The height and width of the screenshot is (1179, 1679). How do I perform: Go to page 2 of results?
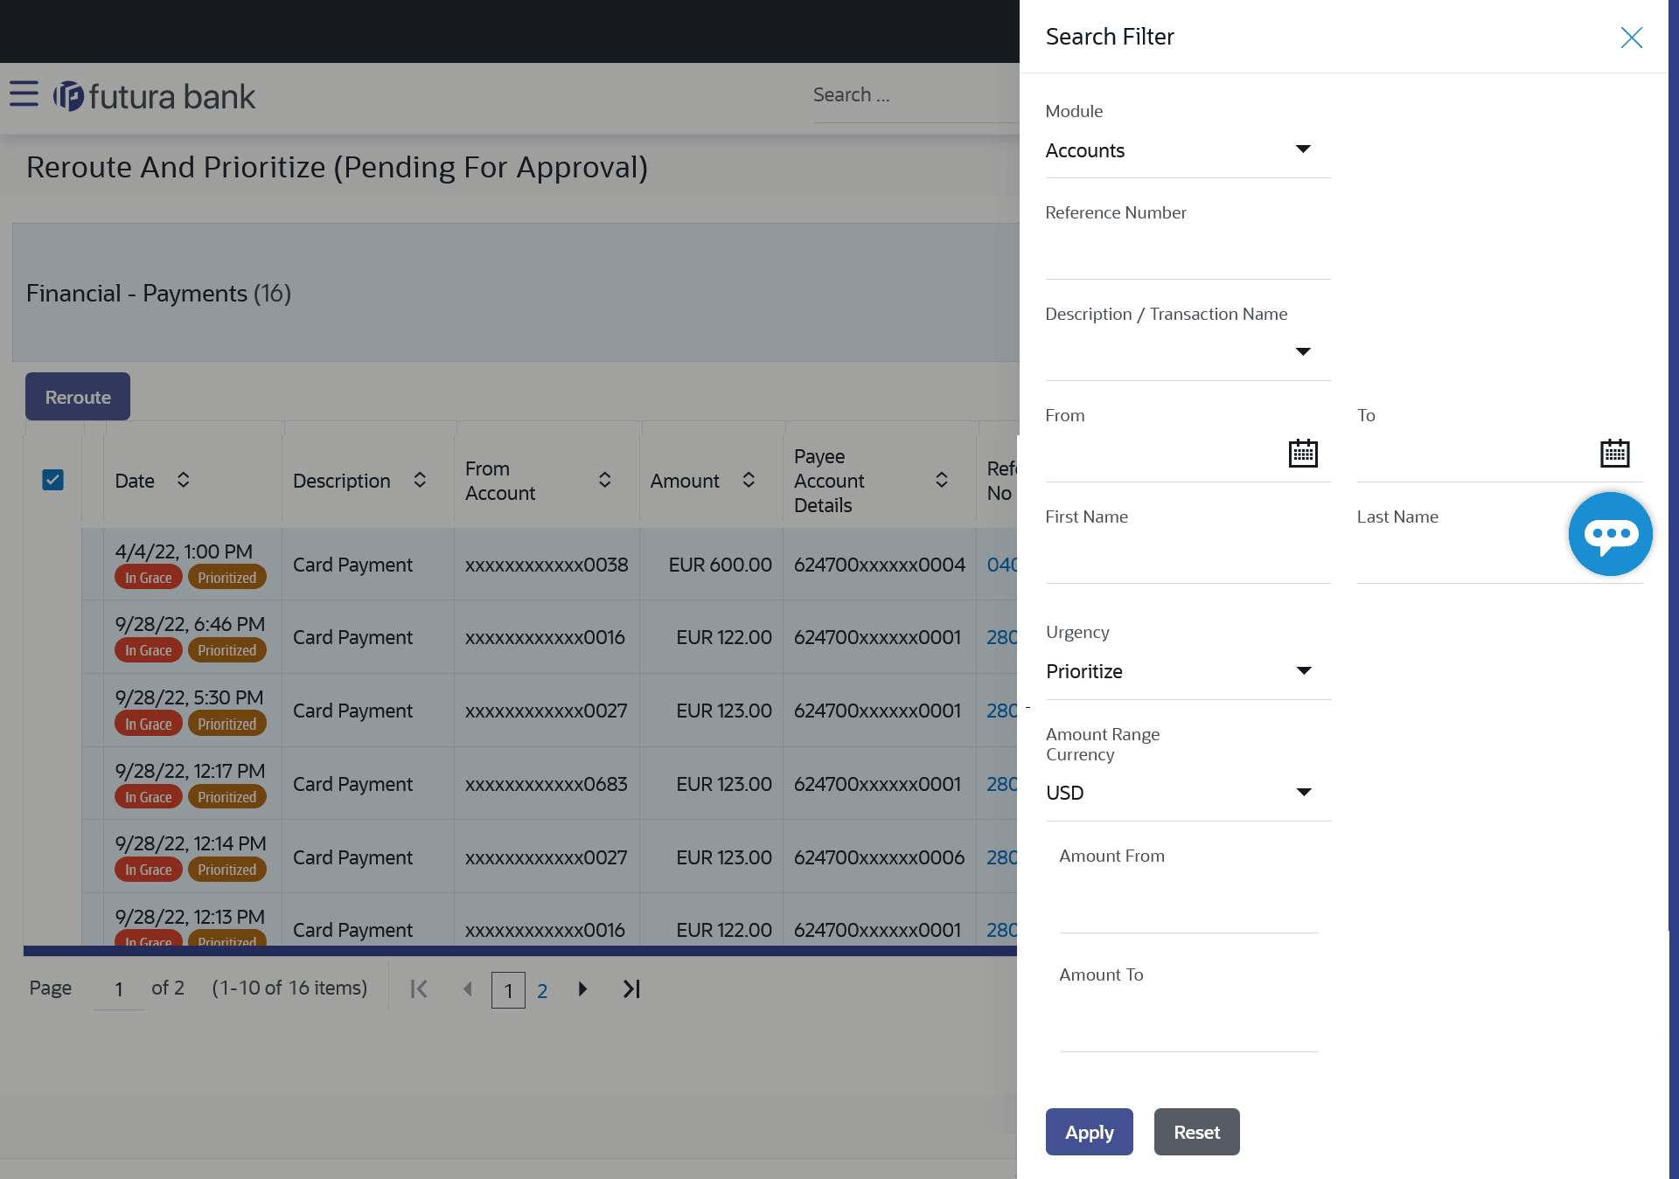(542, 991)
